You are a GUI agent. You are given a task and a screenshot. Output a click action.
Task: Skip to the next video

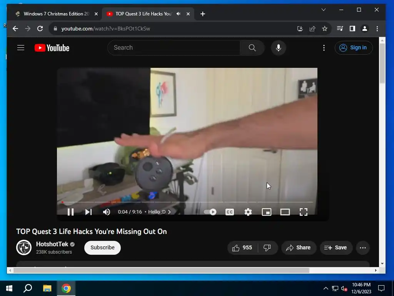88,212
